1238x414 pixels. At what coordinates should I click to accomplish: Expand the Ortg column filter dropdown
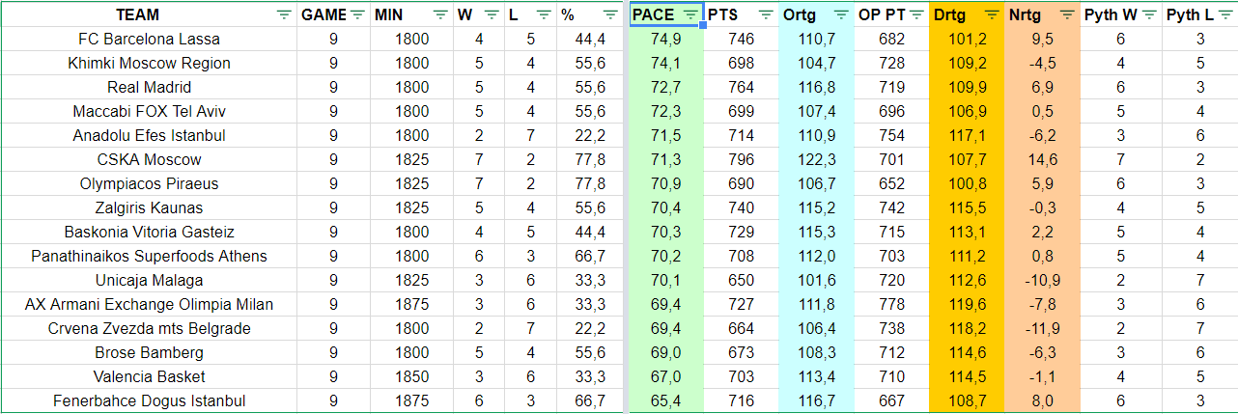841,14
